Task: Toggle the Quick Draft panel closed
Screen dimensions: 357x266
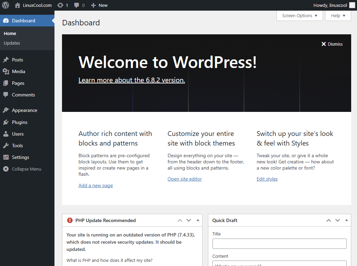Action: [x=346, y=220]
